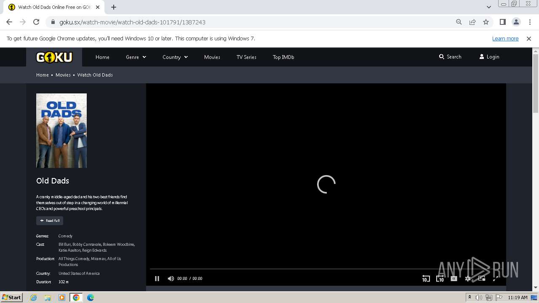
Task: Dismiss the Chrome update notification bar
Action: (529, 39)
